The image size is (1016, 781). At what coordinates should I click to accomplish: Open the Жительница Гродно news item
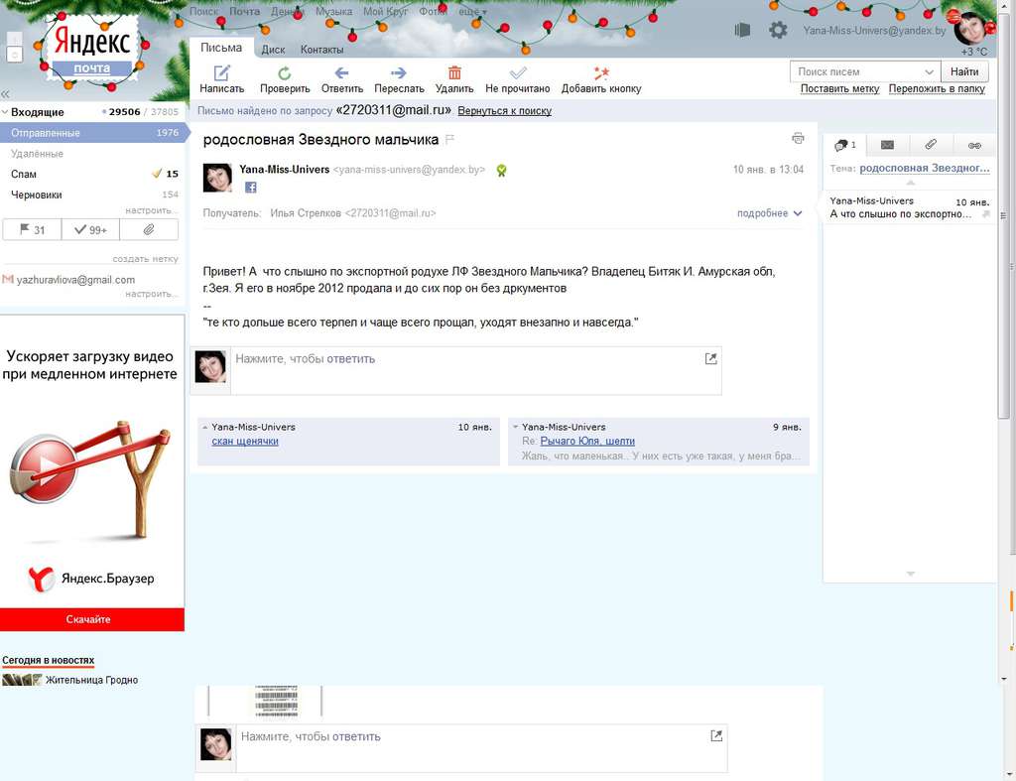pyautogui.click(x=91, y=680)
